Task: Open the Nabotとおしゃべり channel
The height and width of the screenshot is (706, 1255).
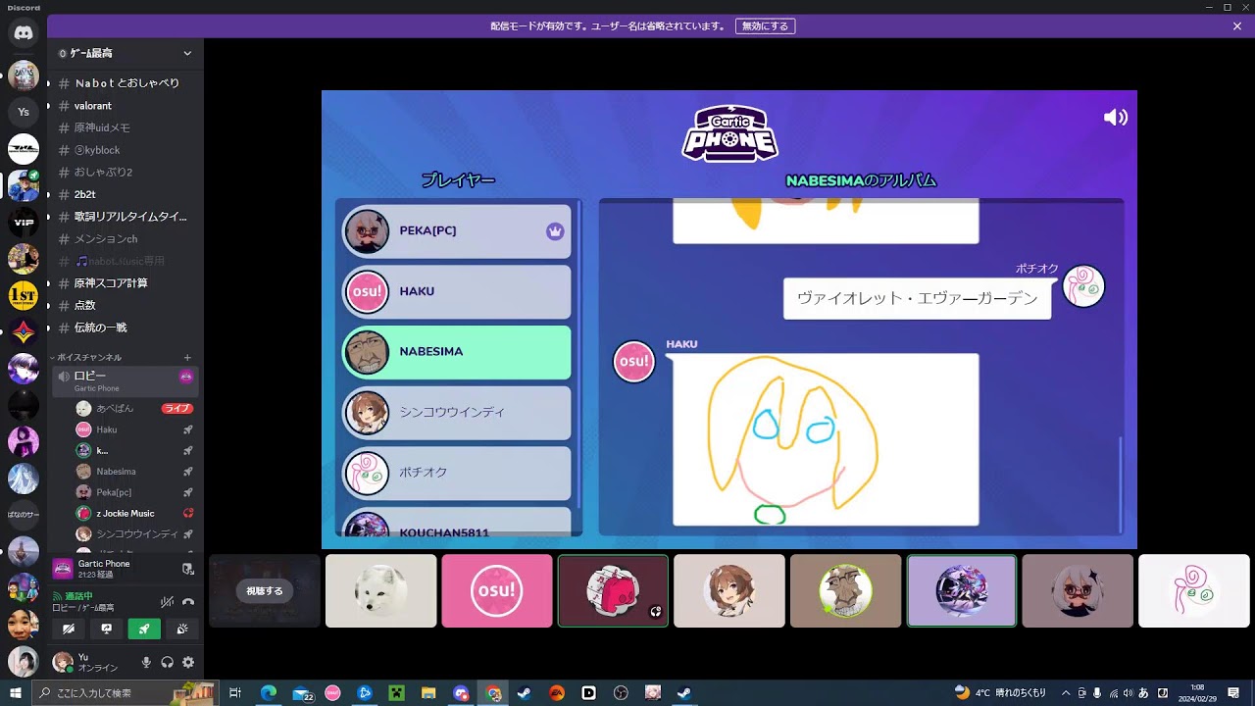Action: click(x=125, y=83)
